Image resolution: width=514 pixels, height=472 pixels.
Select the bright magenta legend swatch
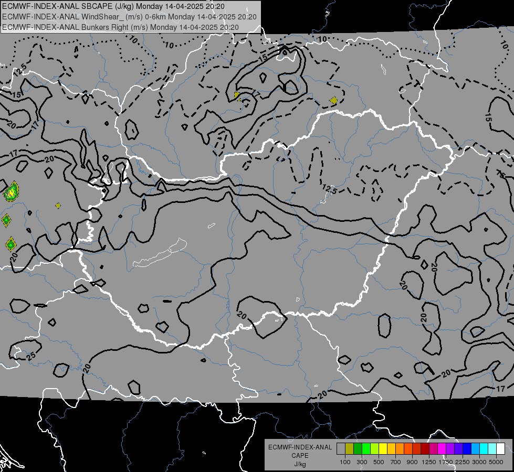[442, 449]
